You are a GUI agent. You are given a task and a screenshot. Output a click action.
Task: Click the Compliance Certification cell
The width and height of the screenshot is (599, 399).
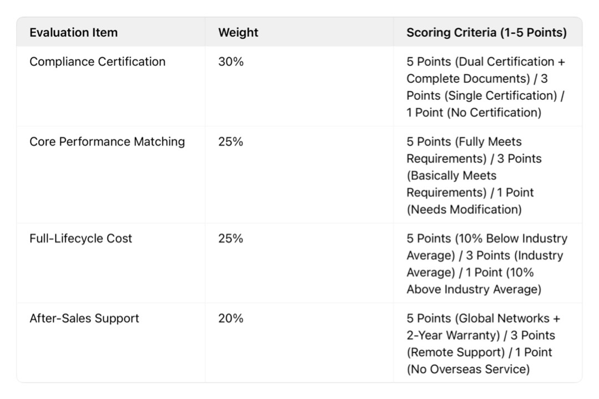point(97,62)
